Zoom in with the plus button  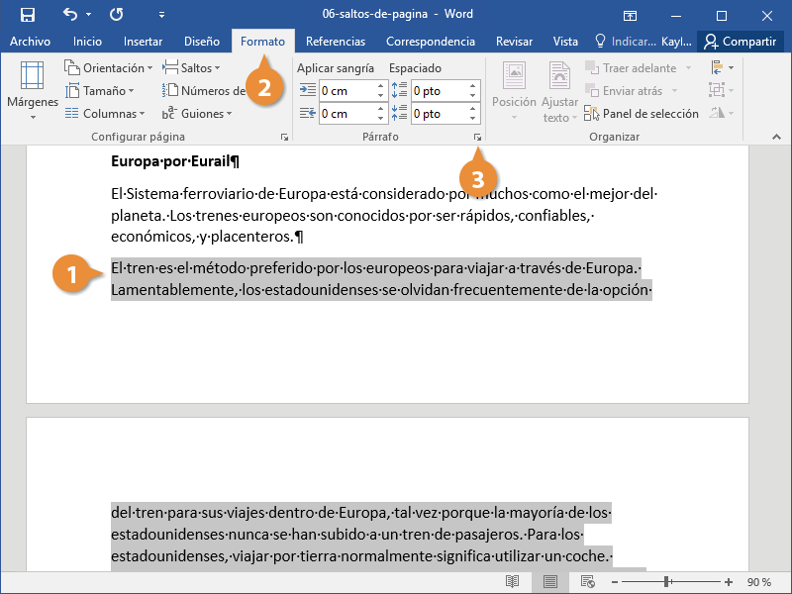click(728, 582)
